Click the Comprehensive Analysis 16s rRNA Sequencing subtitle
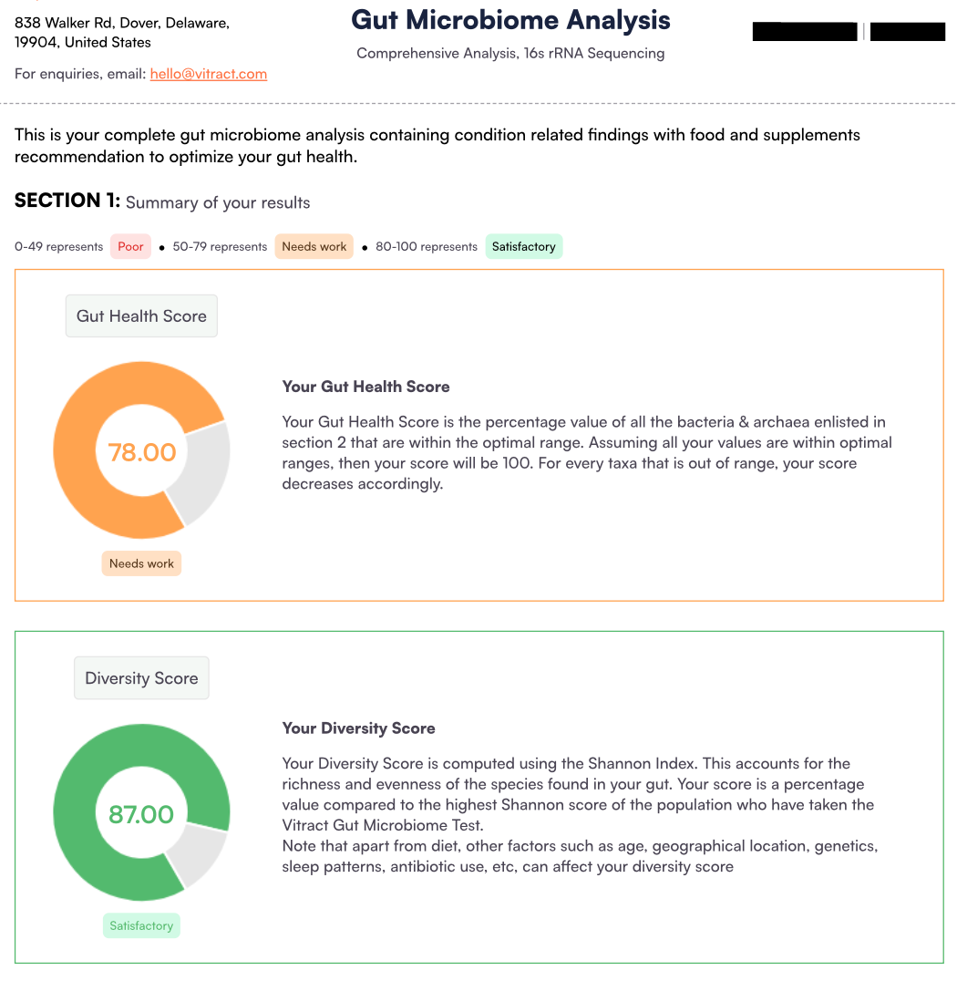 click(x=510, y=54)
